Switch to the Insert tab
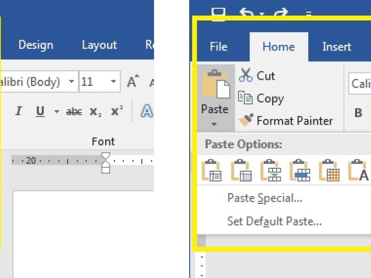Viewport: 371px width, 278px height. pos(336,47)
